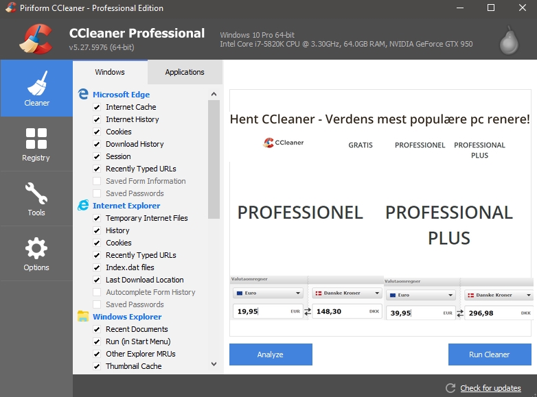Switch to the Windows tab

point(110,72)
